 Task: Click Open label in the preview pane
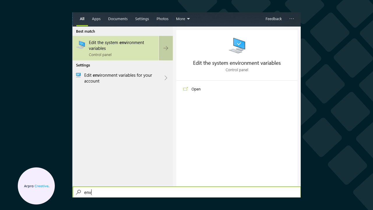click(x=196, y=89)
